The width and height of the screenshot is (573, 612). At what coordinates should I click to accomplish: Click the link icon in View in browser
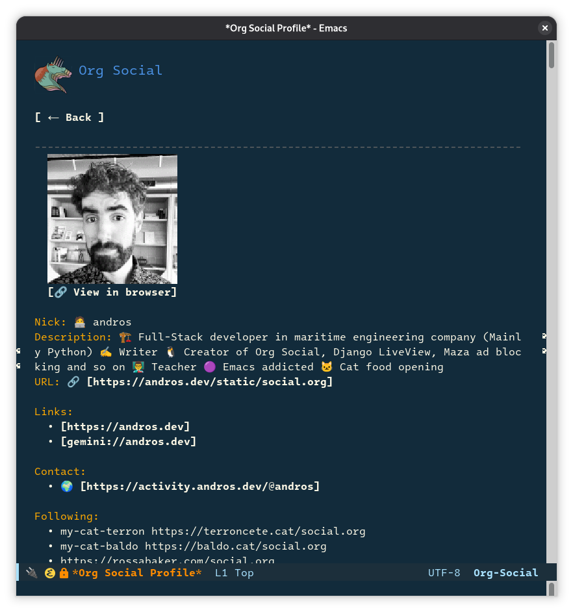(60, 292)
